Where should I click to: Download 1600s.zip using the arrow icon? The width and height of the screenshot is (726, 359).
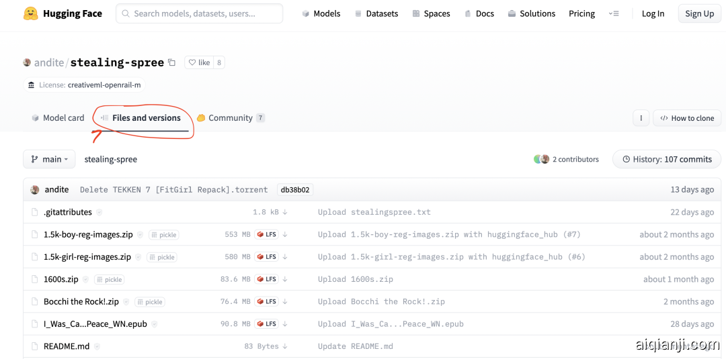(x=285, y=279)
